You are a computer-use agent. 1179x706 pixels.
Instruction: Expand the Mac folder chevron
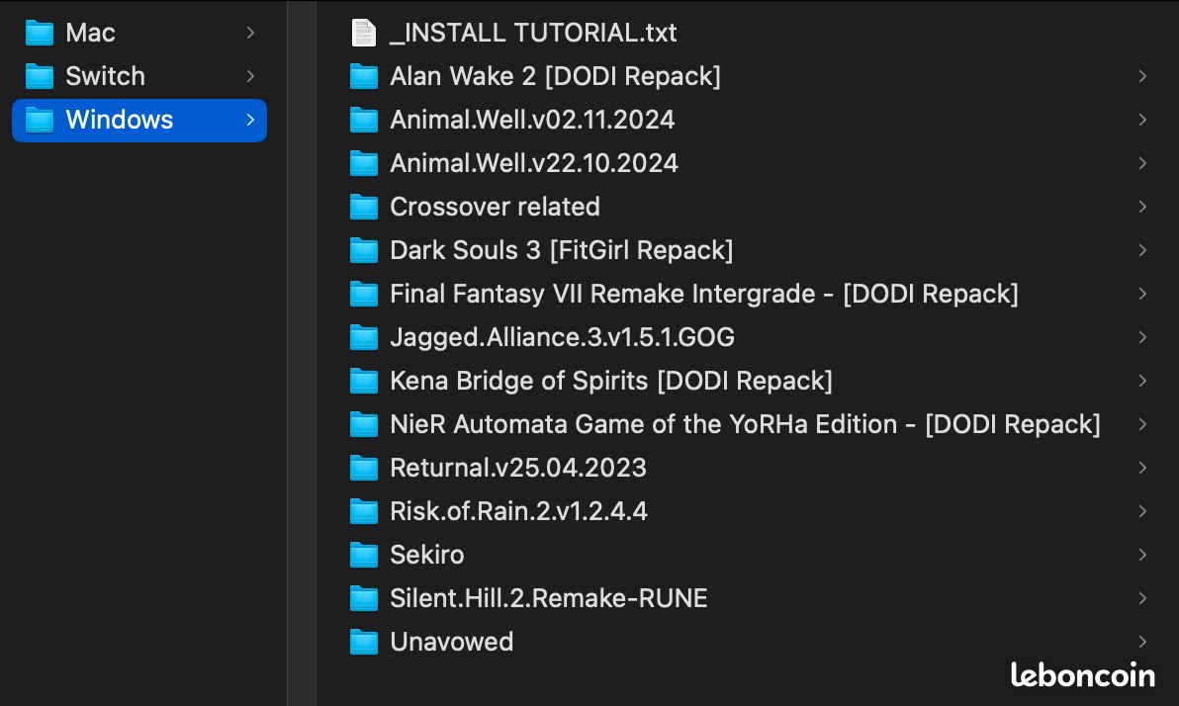(x=250, y=33)
